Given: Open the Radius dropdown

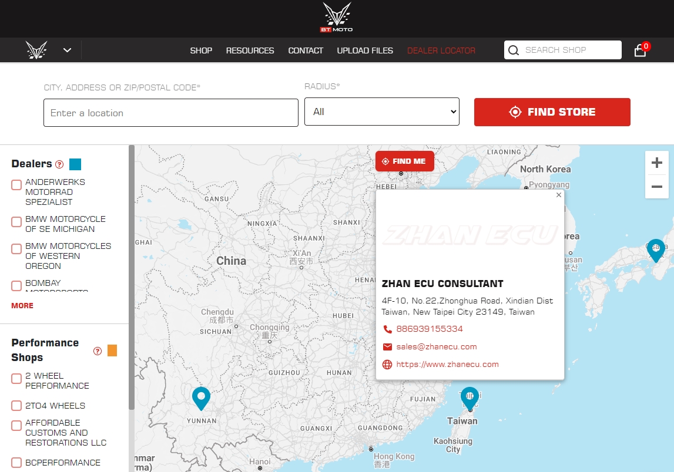Looking at the screenshot, I should tap(381, 112).
